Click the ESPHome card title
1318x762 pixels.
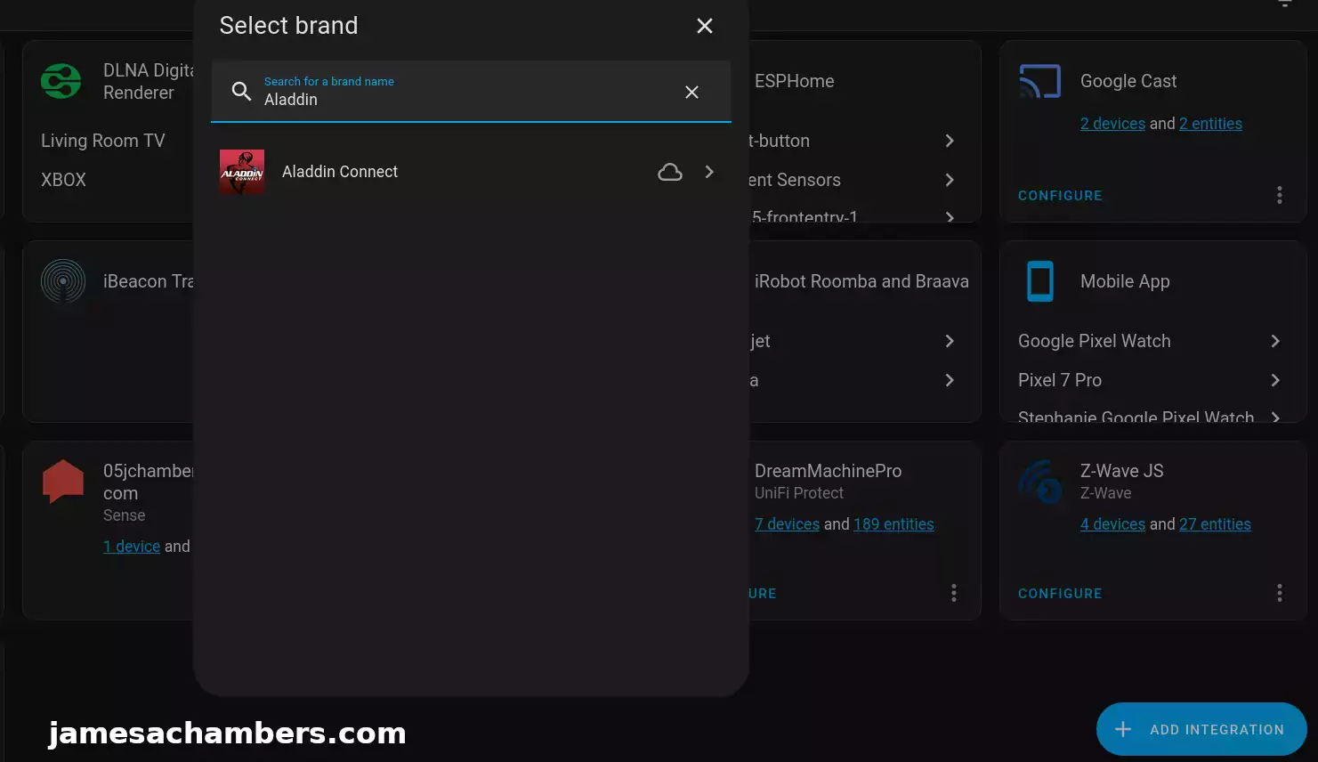tap(795, 81)
